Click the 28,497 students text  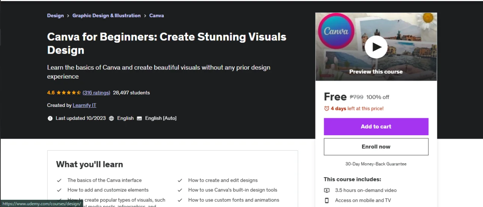tap(131, 93)
